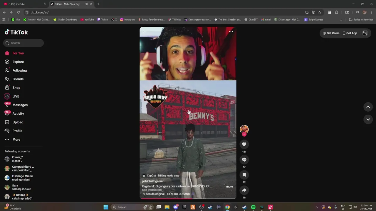This screenshot has height=211, width=376.
Task: Open the profile avatar next to Get App
Action: 365,33
